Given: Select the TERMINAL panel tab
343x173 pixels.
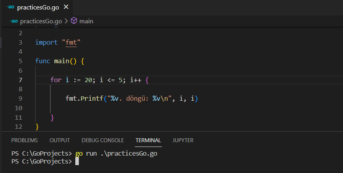Looking at the screenshot, I should pos(148,140).
